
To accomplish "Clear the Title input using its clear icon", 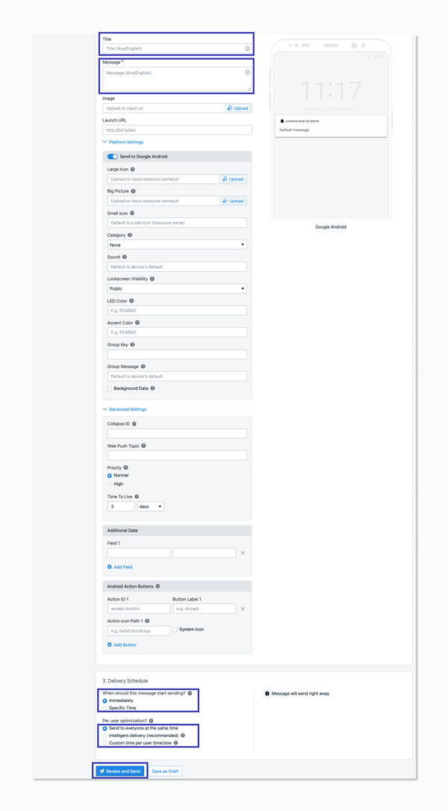I will point(246,49).
